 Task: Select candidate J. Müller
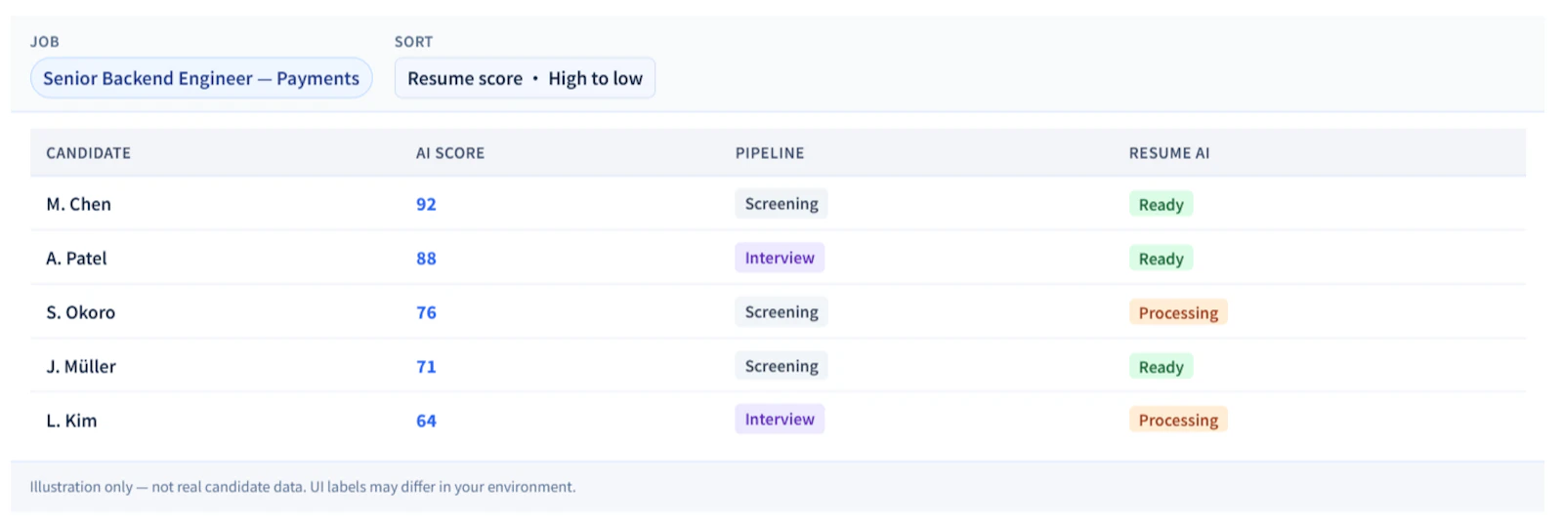pyautogui.click(x=81, y=367)
